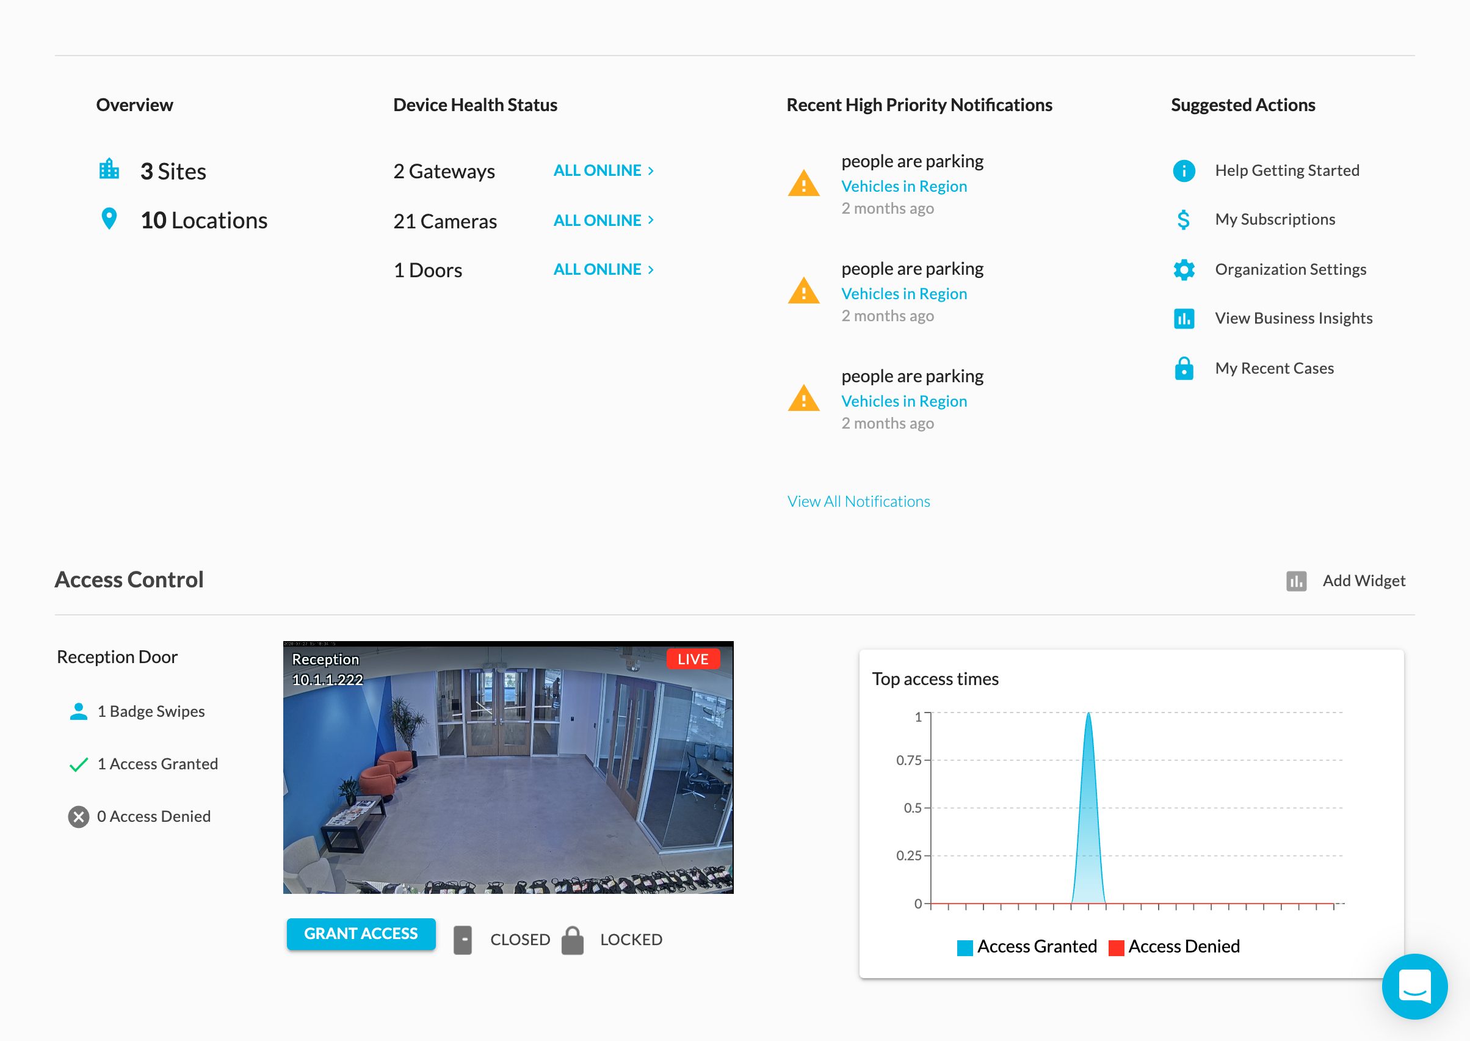Click the Reception 10.1.1.222 camera overlay label
This screenshot has height=1041, width=1470.
327,669
